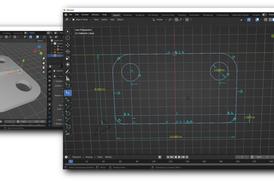Select the Add Circle sketch tool
The image size is (274, 182).
coord(68,113)
